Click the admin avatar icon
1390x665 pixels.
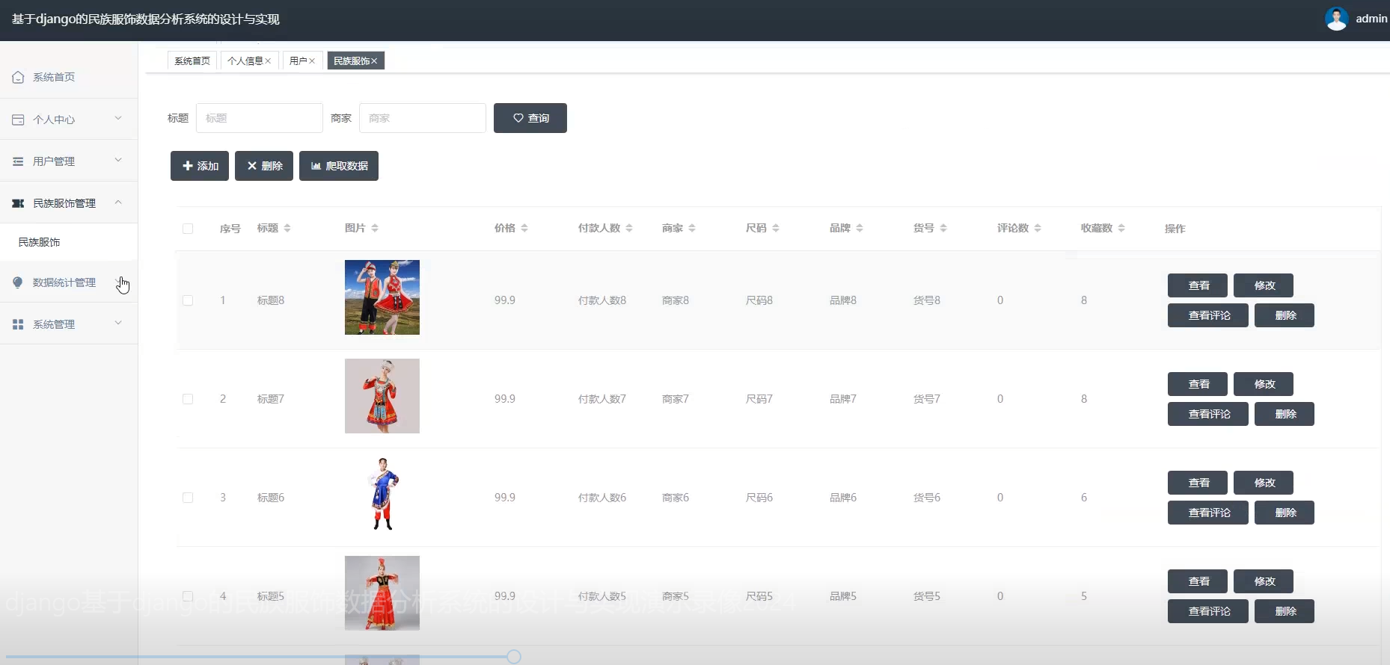click(1336, 19)
